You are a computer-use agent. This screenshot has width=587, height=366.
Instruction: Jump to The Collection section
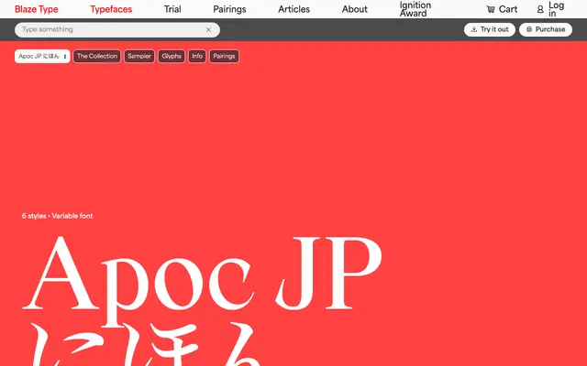97,57
